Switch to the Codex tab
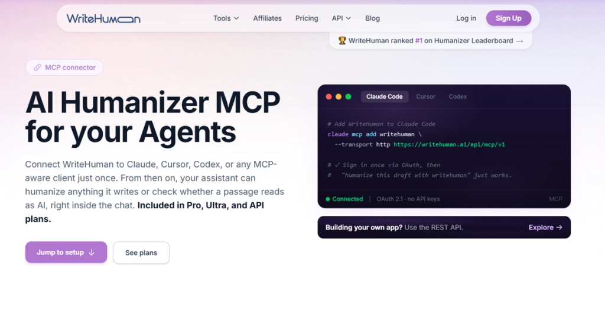The width and height of the screenshot is (605, 323). 458,96
